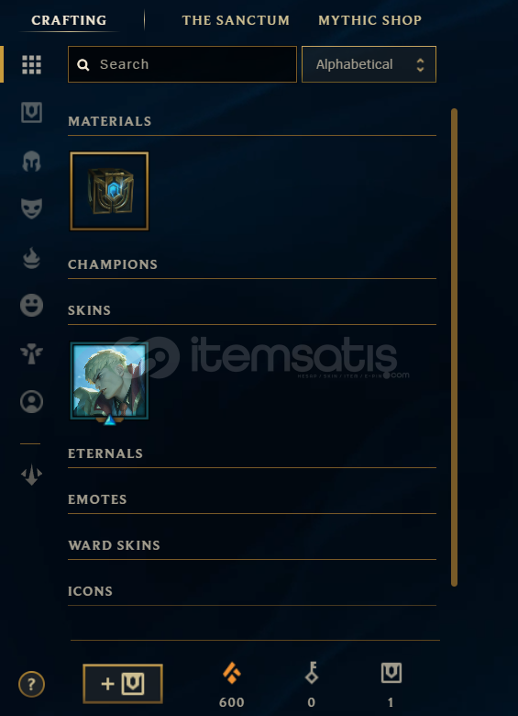Open the bottom sidebar tactician filter icon

click(31, 475)
